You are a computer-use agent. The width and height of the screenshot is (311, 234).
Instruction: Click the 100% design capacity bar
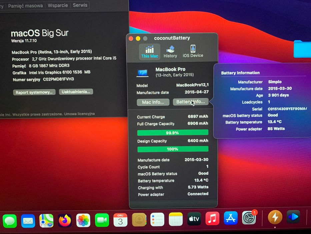click(173, 149)
